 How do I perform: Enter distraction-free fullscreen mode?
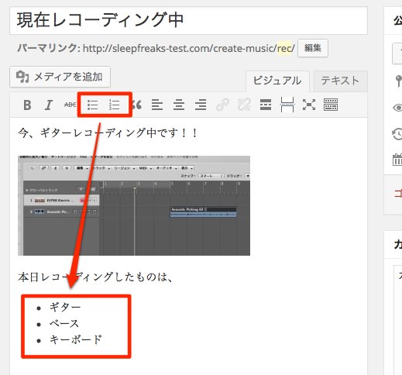click(x=309, y=105)
